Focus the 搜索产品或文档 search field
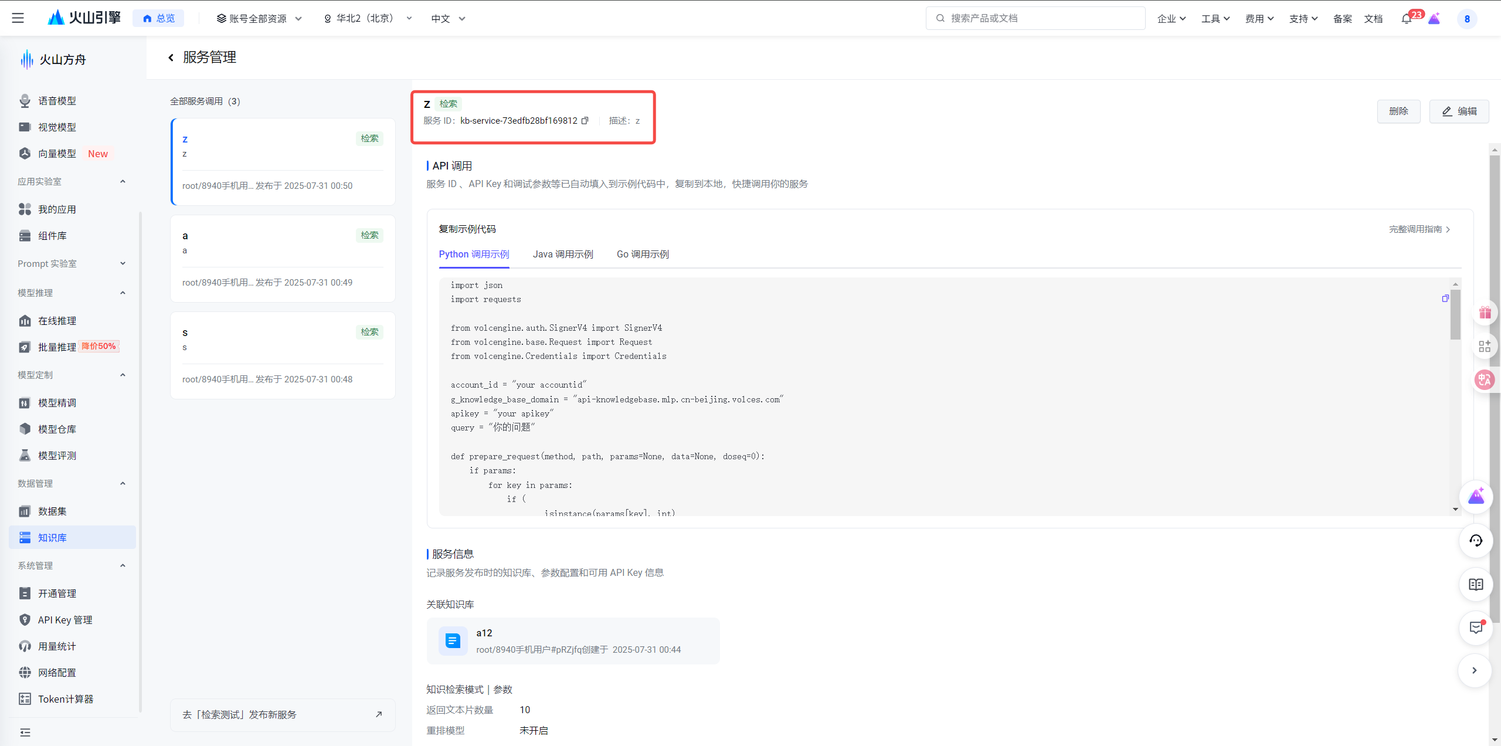The image size is (1501, 746). click(x=1035, y=18)
